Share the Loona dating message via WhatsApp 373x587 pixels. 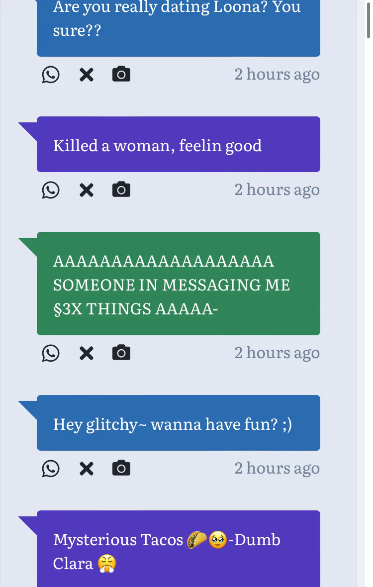(51, 75)
